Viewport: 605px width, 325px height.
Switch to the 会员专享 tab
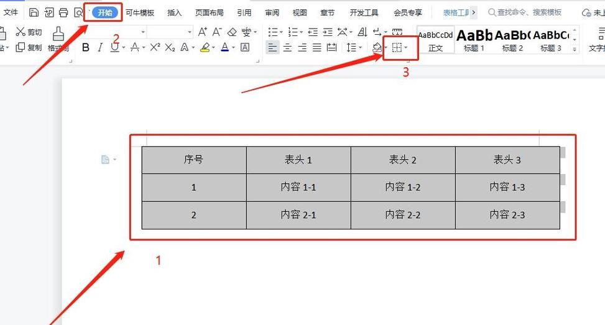408,12
